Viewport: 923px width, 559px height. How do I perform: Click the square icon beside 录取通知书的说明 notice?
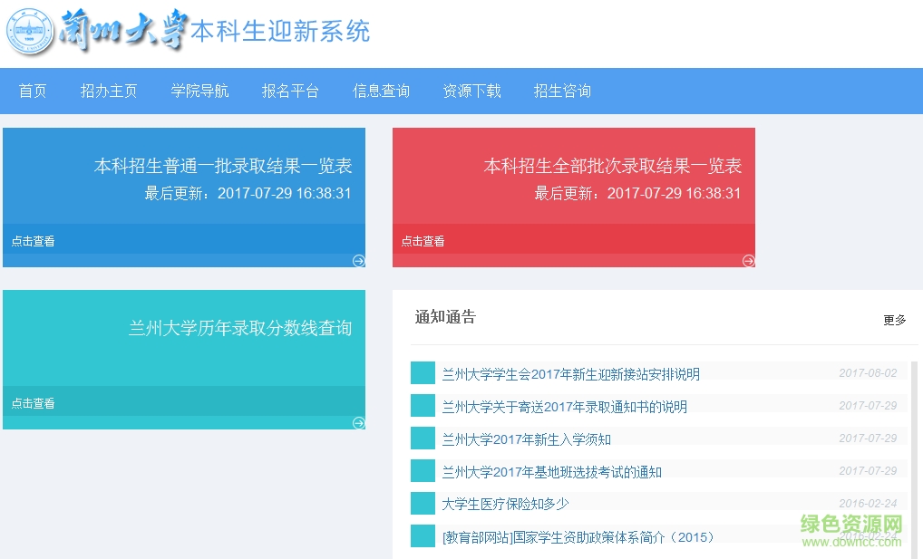(x=422, y=406)
